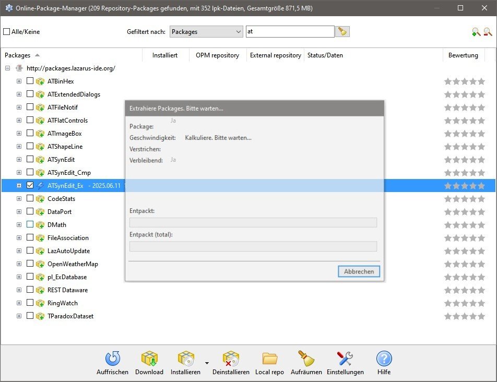497x382 pixels.
Task: Select the DMath tree row name
Action: 57,225
